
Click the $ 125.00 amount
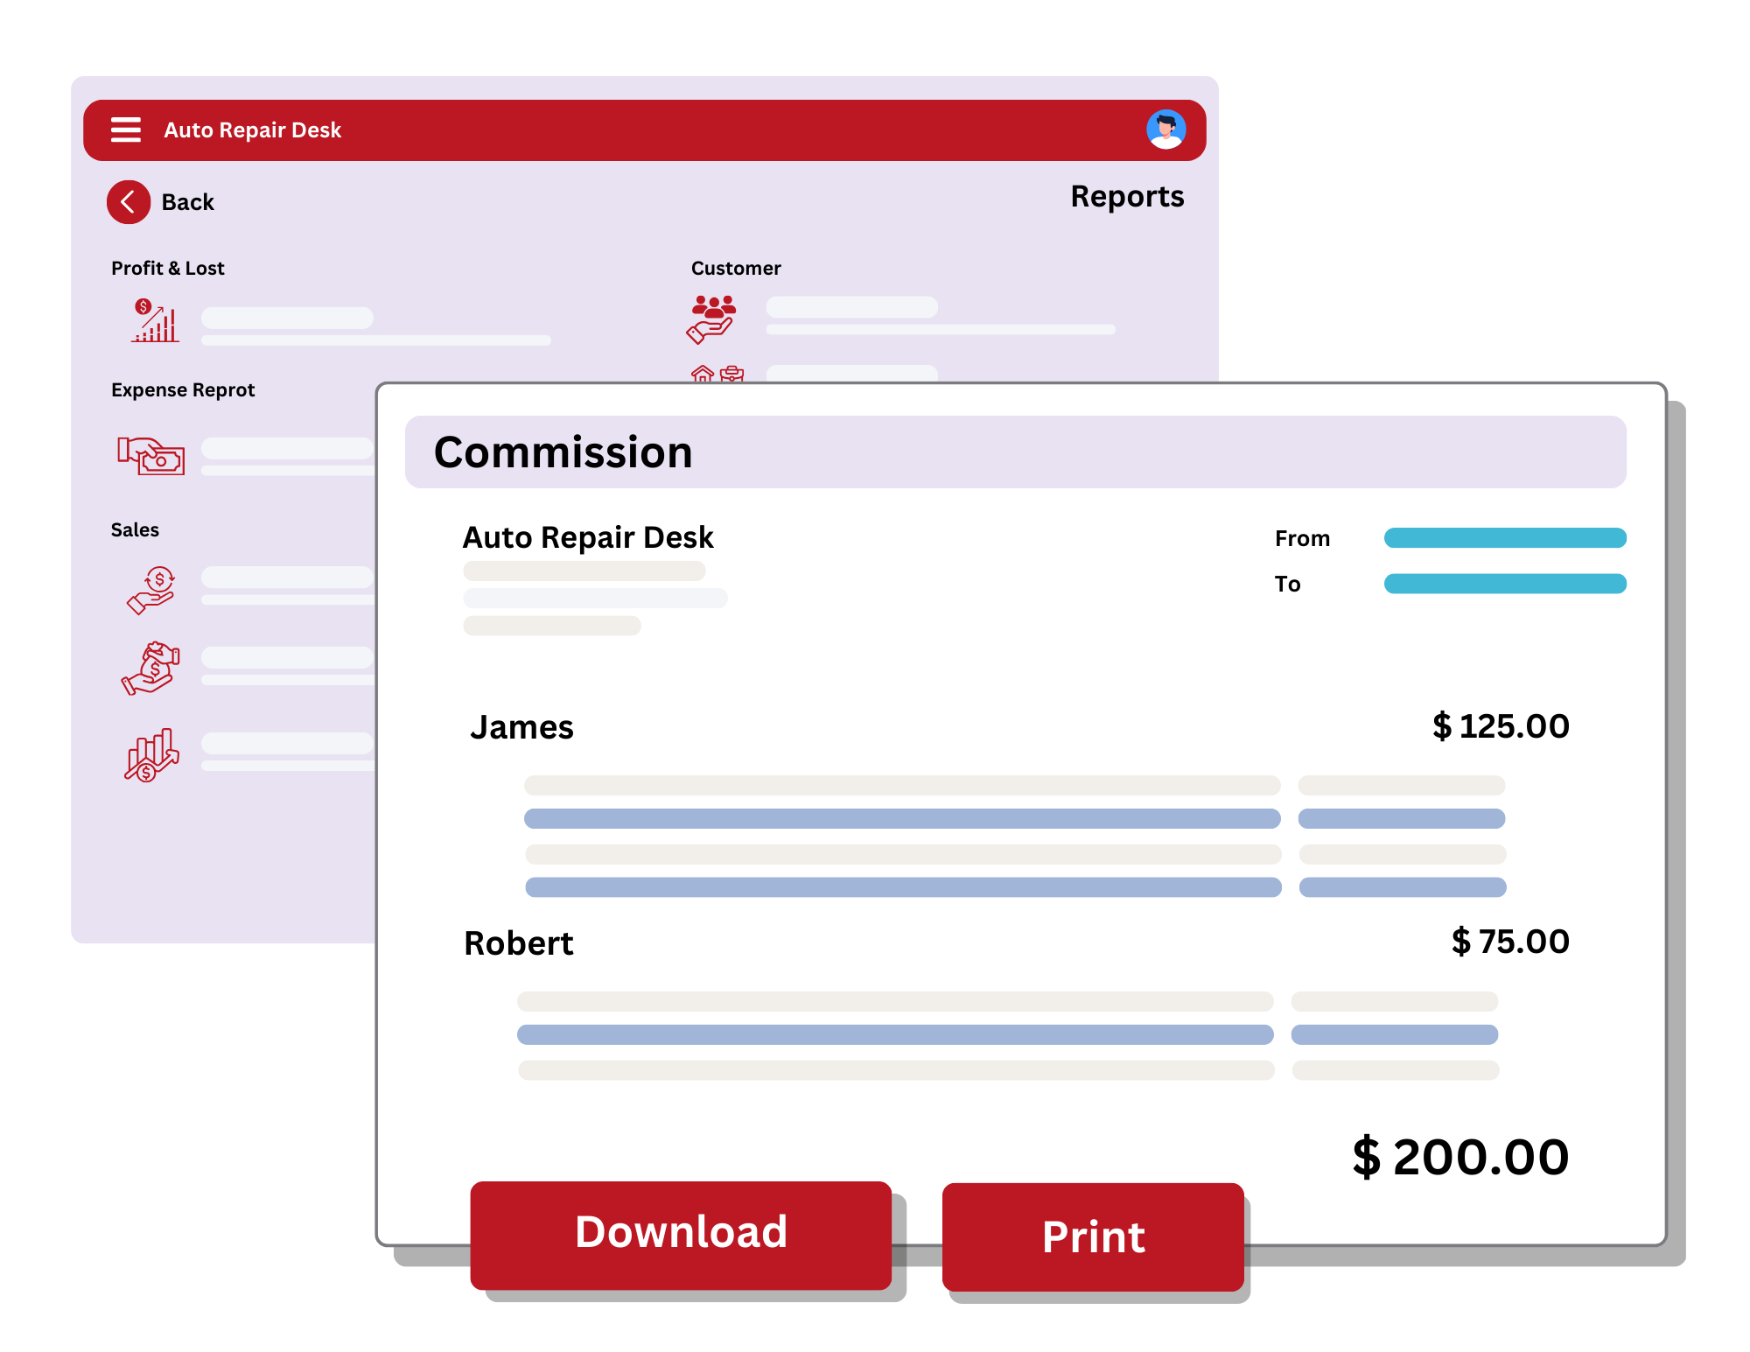point(1501,726)
